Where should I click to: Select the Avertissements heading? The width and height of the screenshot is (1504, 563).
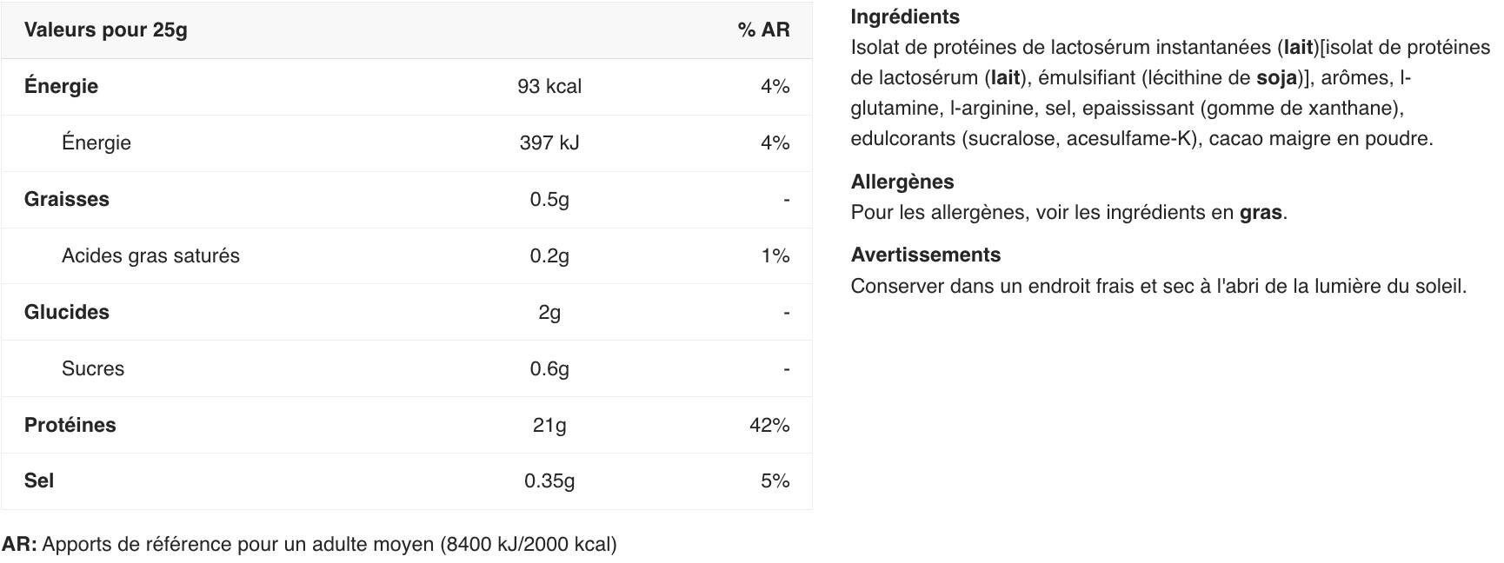[926, 255]
